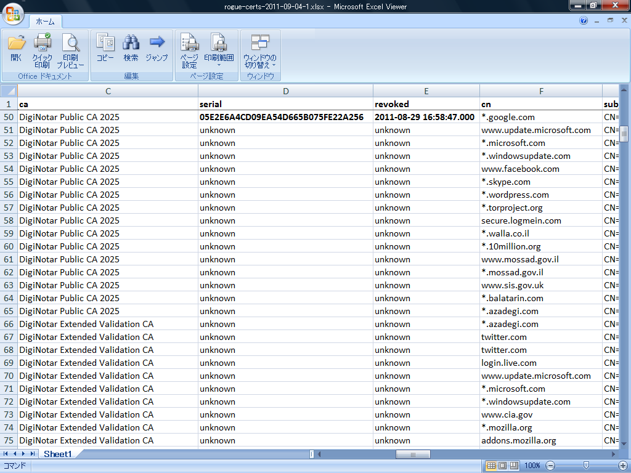Open 検索 search with binoculars icon
The image size is (631, 473).
click(x=131, y=47)
